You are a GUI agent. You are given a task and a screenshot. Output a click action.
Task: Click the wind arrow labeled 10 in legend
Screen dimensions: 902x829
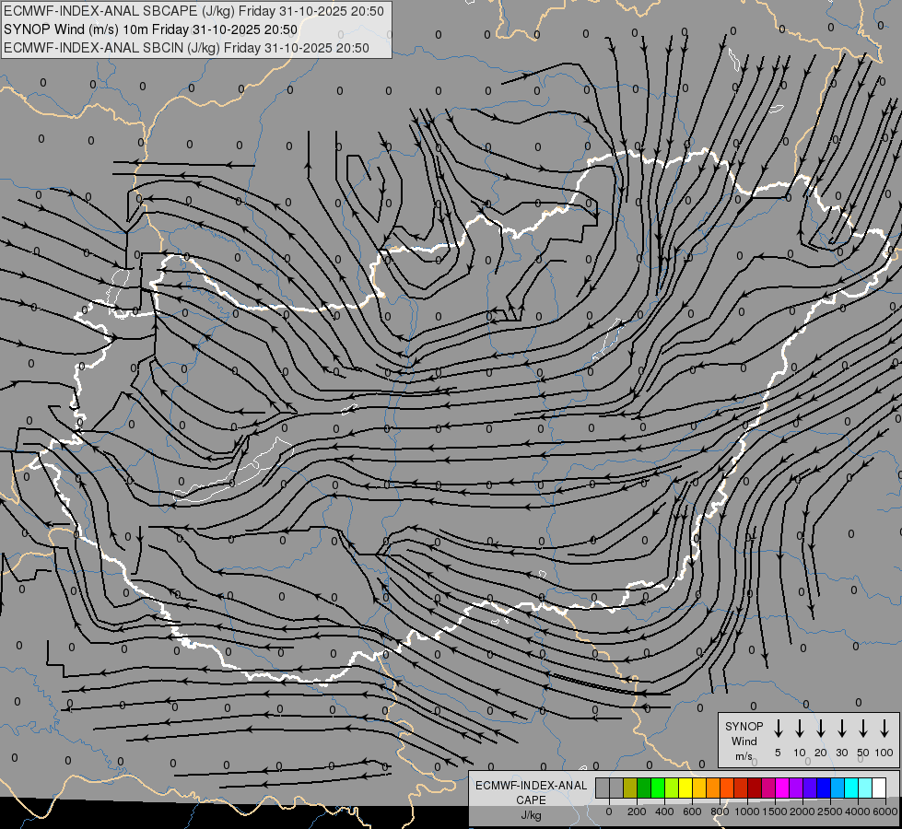coord(799,729)
